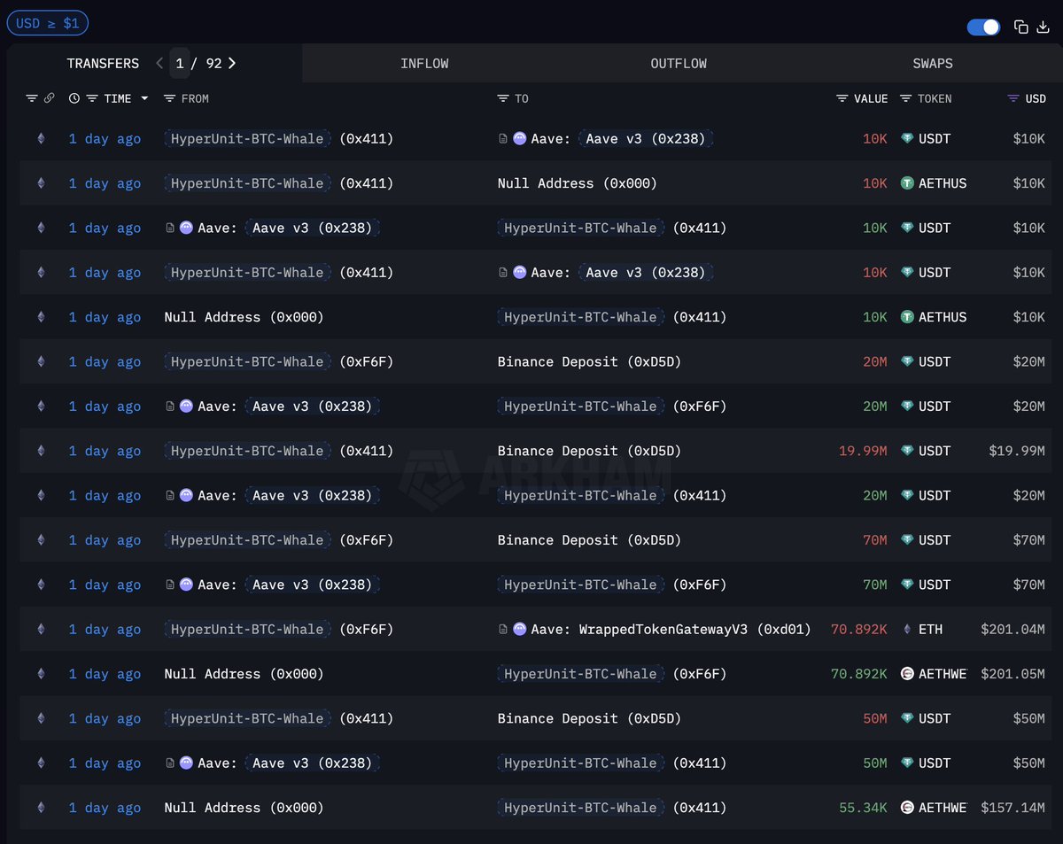Click the left chevron beside page 1/92
The height and width of the screenshot is (844, 1063).
(159, 63)
